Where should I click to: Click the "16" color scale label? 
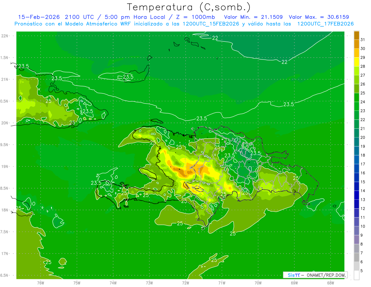tap(363, 173)
